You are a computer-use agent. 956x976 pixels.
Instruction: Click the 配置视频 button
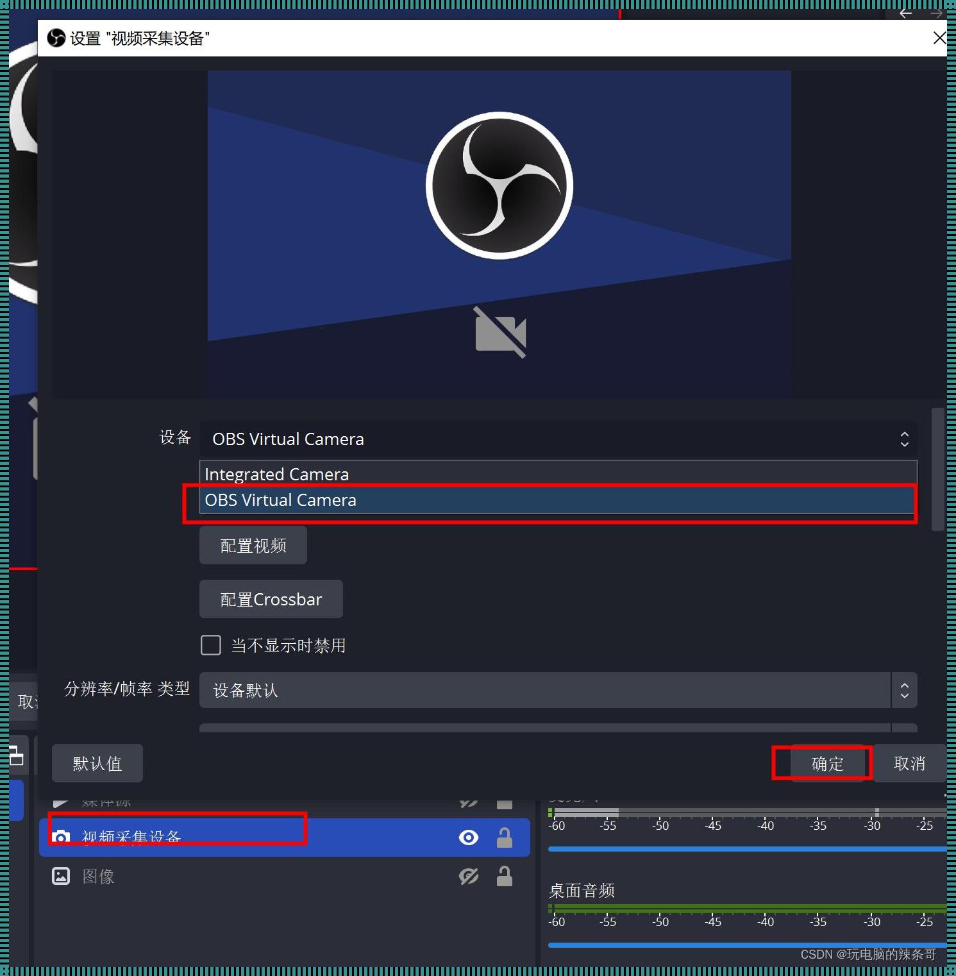coord(253,546)
